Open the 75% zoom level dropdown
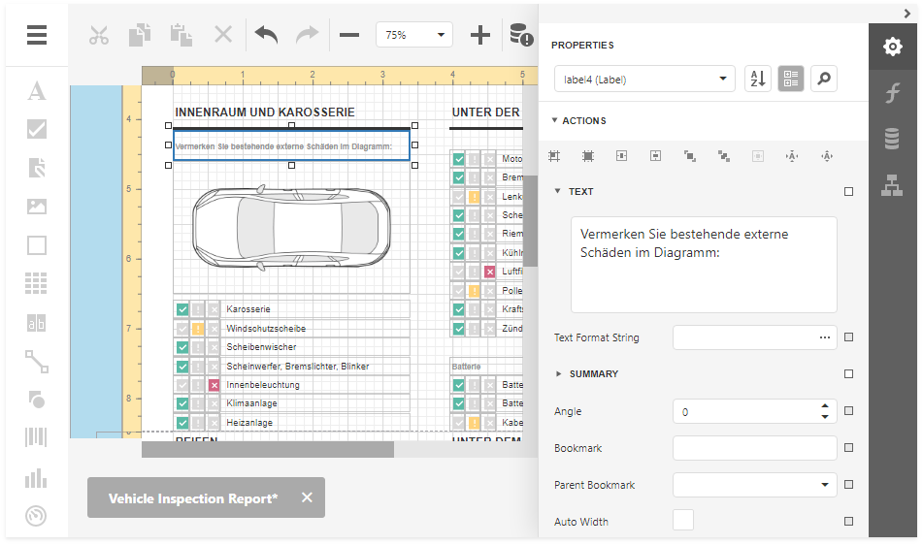The image size is (923, 545). click(414, 35)
